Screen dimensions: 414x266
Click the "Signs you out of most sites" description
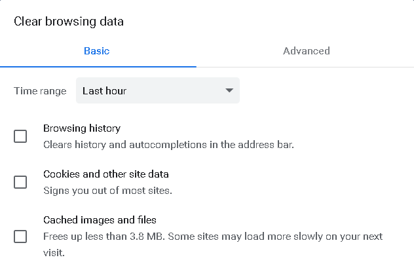point(107,191)
